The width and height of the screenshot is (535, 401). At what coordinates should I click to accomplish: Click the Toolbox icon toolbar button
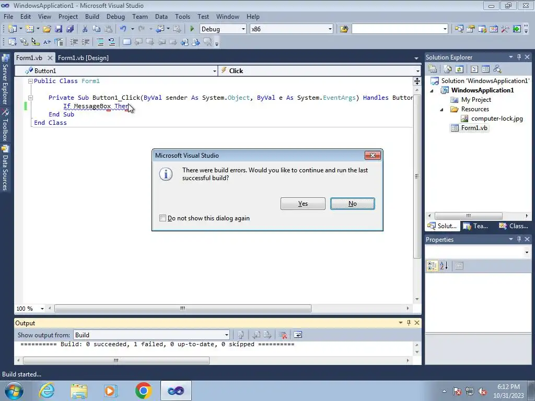tap(505, 29)
